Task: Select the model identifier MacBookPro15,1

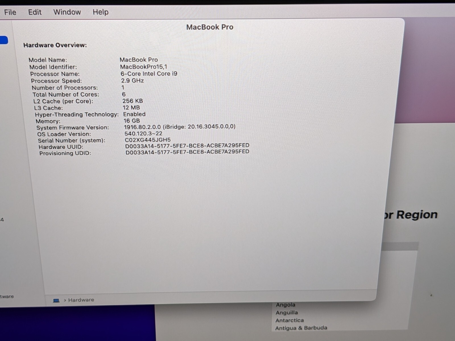Action: point(144,67)
